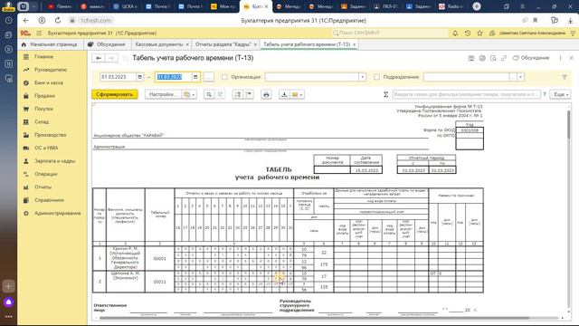Viewport: 579px width, 326px height.
Task: Select the табельный номер cell 00011
Action: [x=159, y=282]
